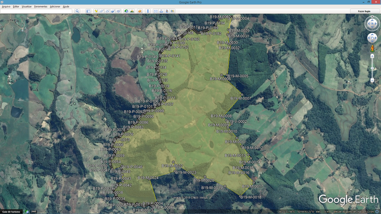Show the ruler tool
Viewport: 381px width, 214px height.
pyautogui.click(x=148, y=11)
